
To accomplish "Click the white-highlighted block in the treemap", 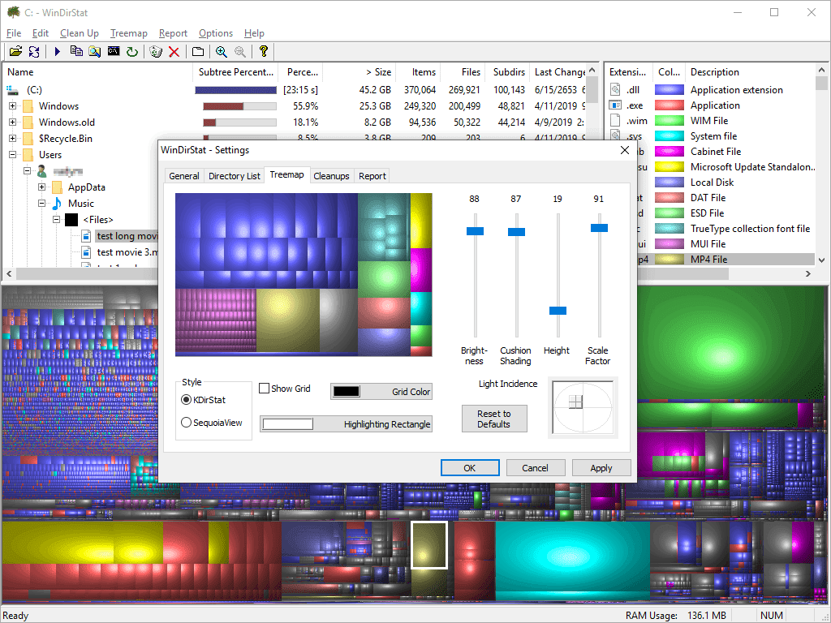I will tap(428, 545).
